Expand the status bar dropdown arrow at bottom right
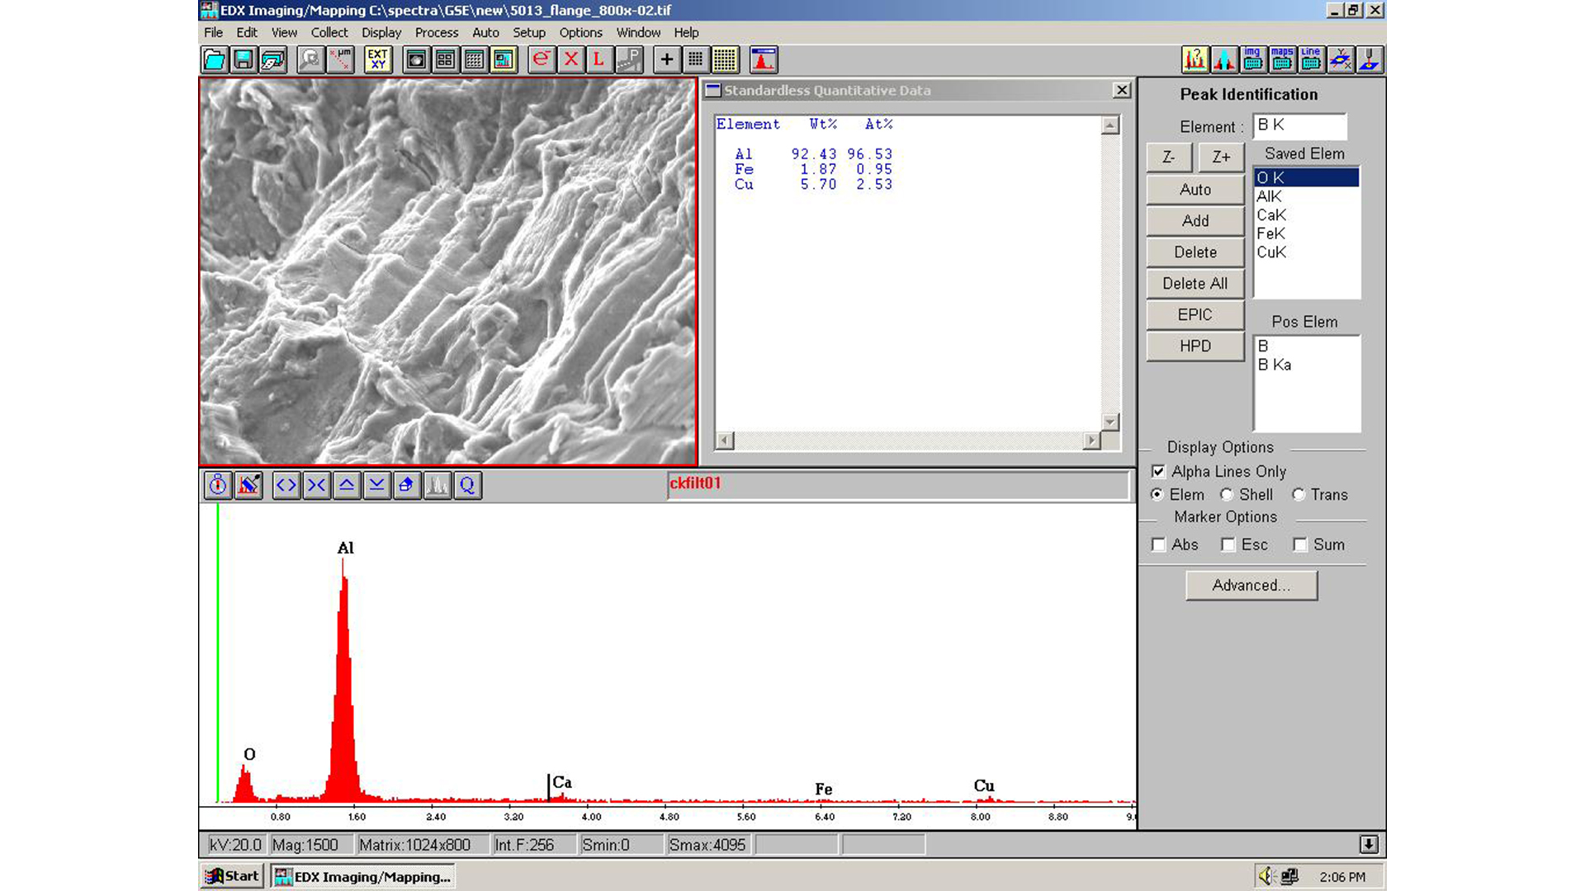1585x891 pixels. pyautogui.click(x=1370, y=844)
